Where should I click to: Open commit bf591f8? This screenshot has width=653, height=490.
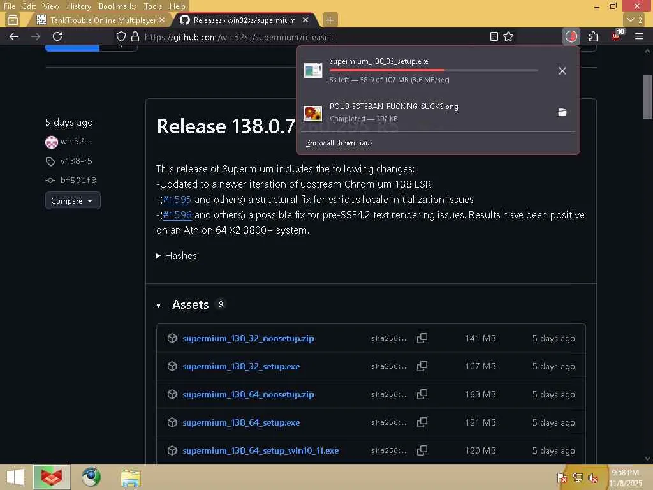(78, 180)
